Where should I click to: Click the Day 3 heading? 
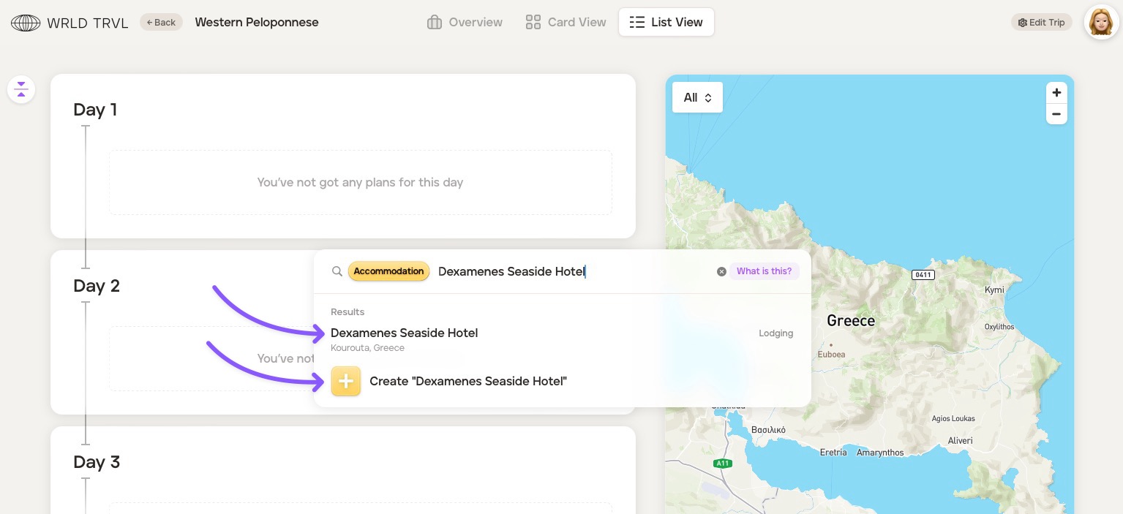[97, 462]
